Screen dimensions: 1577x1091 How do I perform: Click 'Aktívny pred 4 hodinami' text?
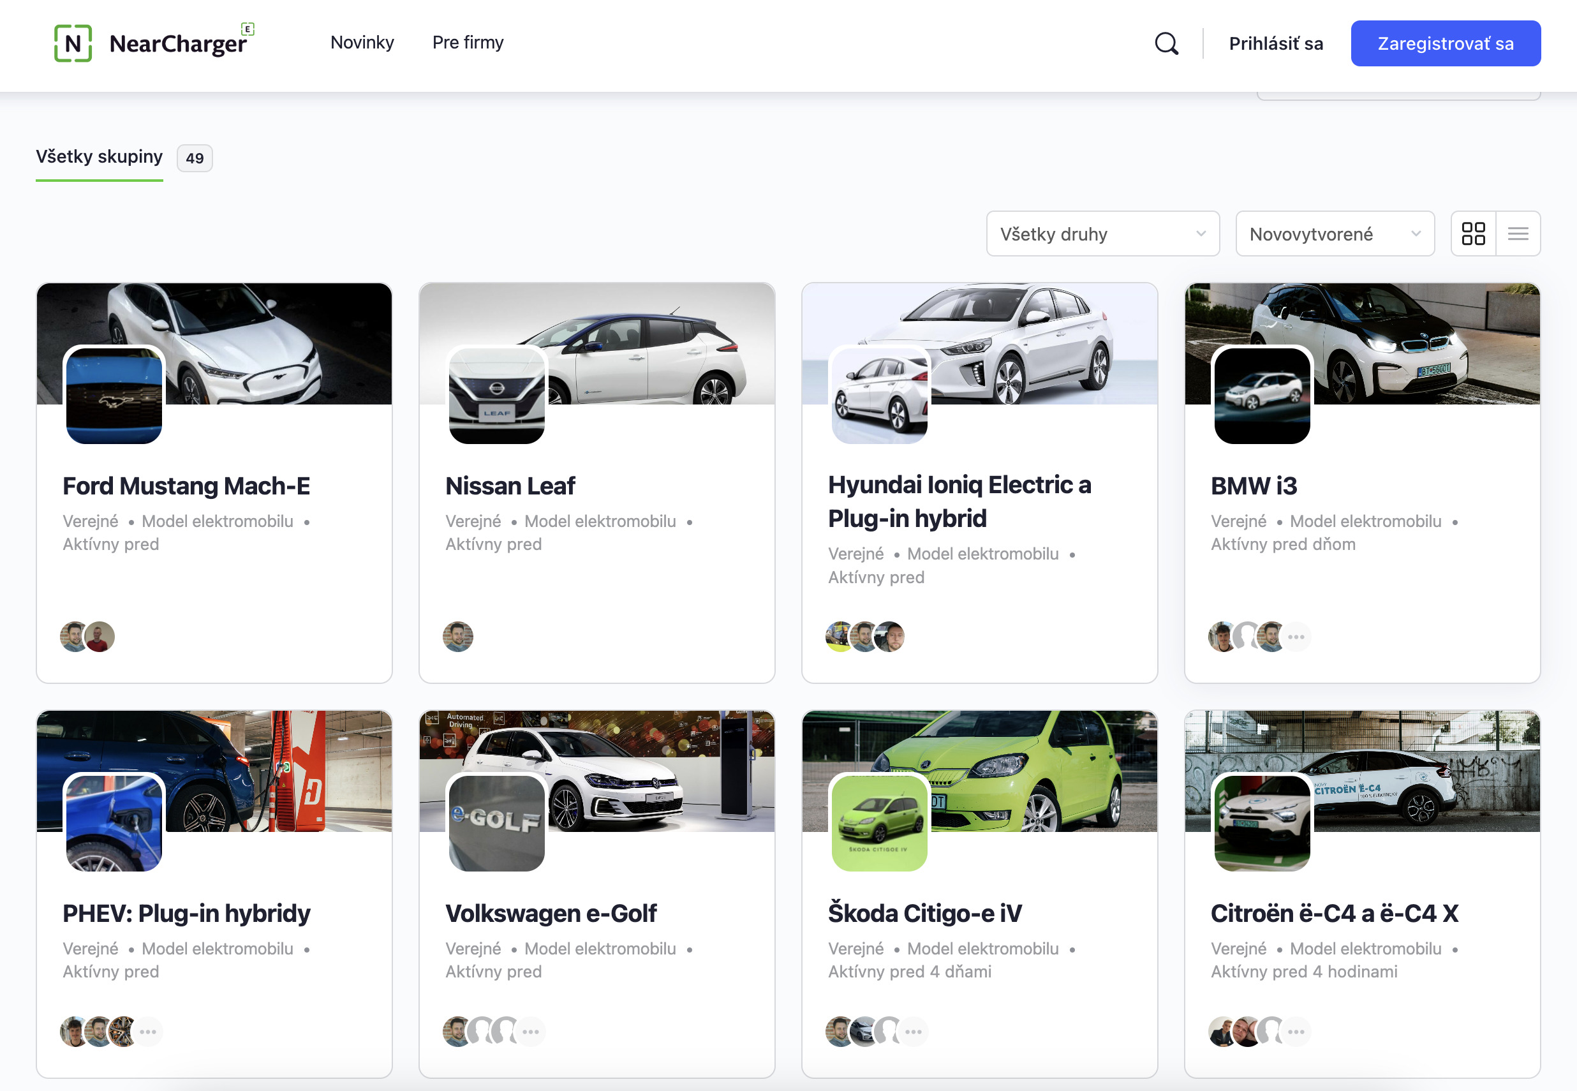coord(1303,971)
